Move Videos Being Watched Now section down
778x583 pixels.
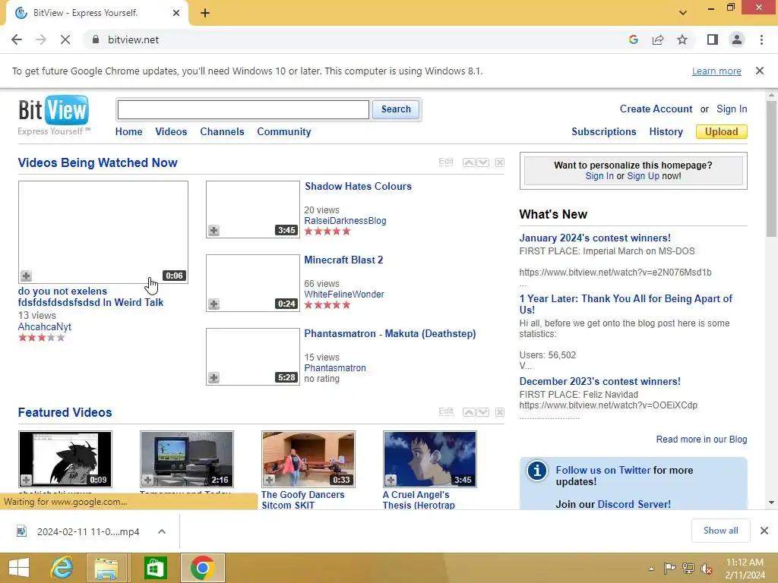(x=482, y=162)
